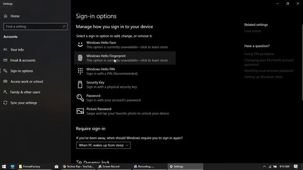Expand Picture Password option
The height and width of the screenshot is (170, 303).
125,111
